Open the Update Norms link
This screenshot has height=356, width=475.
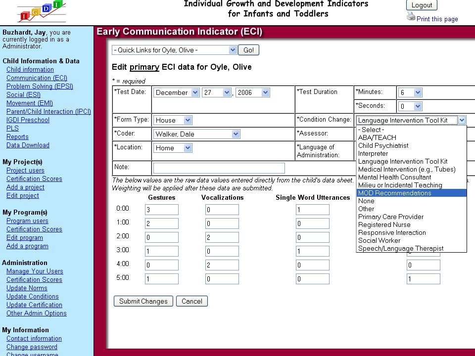click(x=27, y=288)
